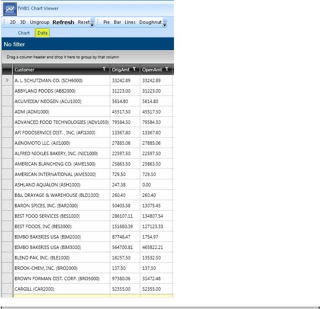
Task: Open the Customer column filter icon
Action: [x=104, y=69]
